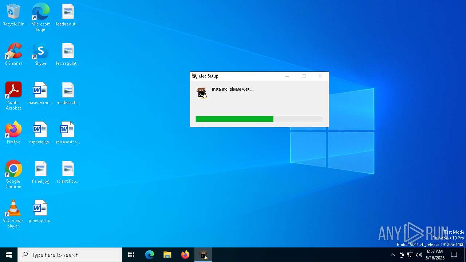Select the Adobe Acrobat desktop shortcut
The width and height of the screenshot is (466, 262).
click(x=13, y=96)
